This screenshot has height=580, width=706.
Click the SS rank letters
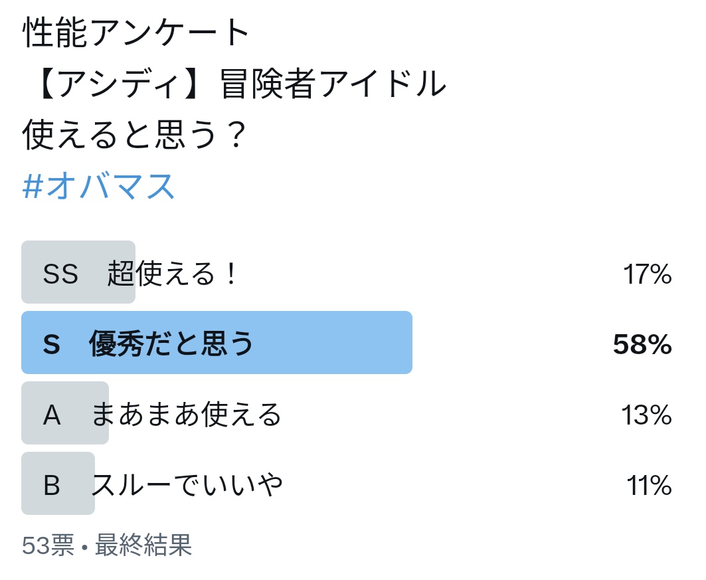coord(61,274)
